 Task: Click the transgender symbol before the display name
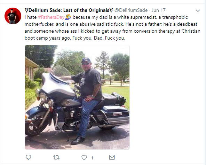(26, 10)
